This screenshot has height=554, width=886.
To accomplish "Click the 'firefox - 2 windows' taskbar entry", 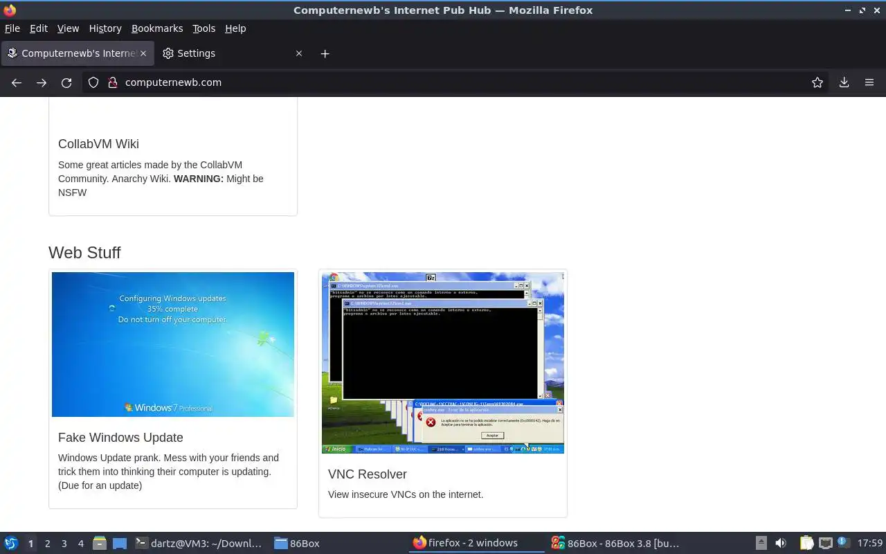I will click(478, 544).
